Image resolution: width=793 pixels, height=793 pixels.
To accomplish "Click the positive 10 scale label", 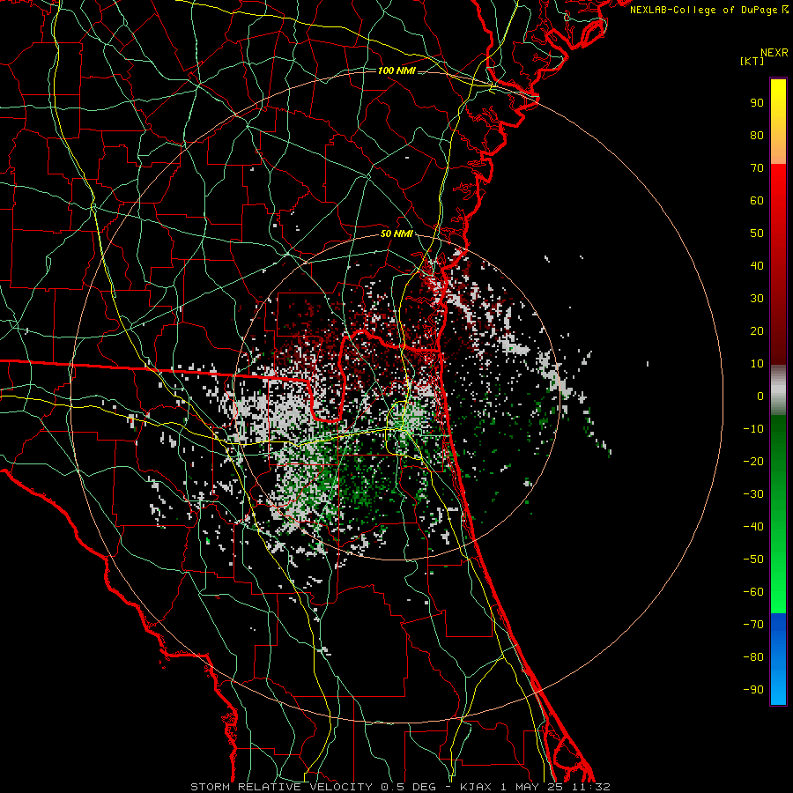I will [x=757, y=364].
